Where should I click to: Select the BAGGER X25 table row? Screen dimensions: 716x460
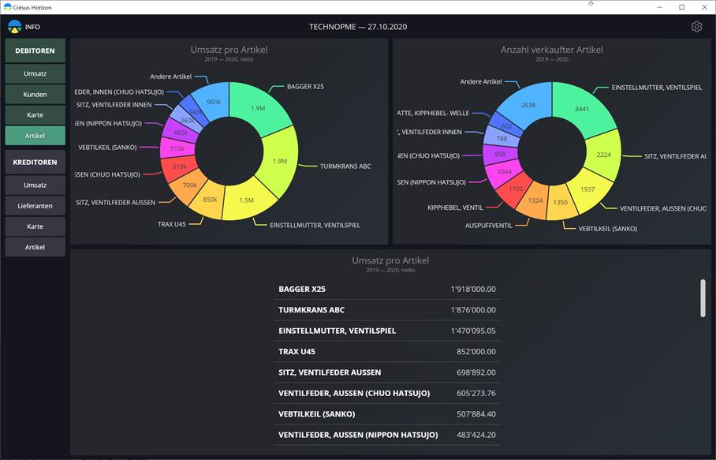(386, 289)
